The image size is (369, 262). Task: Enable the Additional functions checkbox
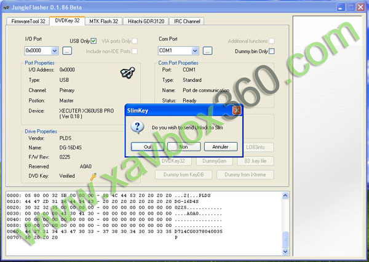click(272, 41)
